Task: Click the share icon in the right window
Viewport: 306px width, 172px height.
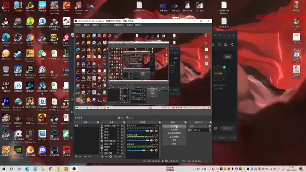Action: [232, 44]
